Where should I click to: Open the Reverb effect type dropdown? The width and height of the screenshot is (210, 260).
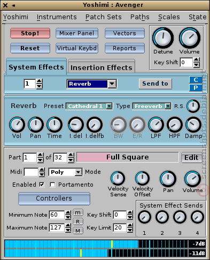[x=92, y=84]
